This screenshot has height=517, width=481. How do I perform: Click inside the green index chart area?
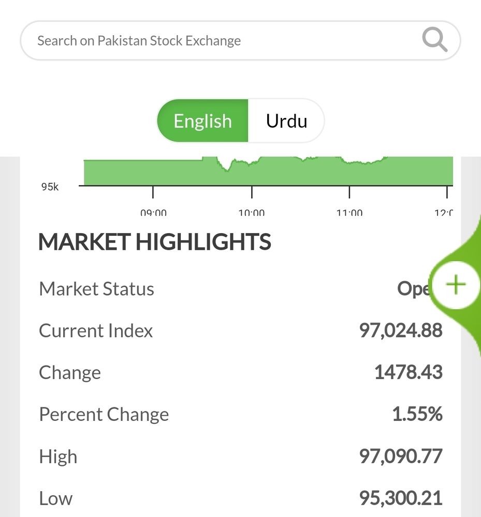[x=268, y=172]
